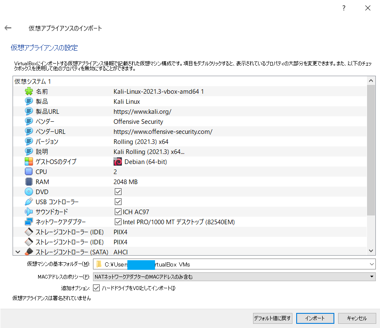
Task: Click the DVD disc icon
Action: coord(29,192)
